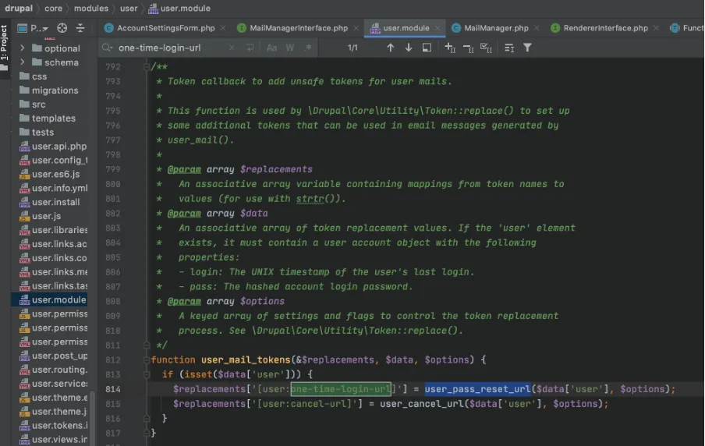Click user.module in breadcrumb path
The width and height of the screenshot is (705, 446).
pos(179,8)
